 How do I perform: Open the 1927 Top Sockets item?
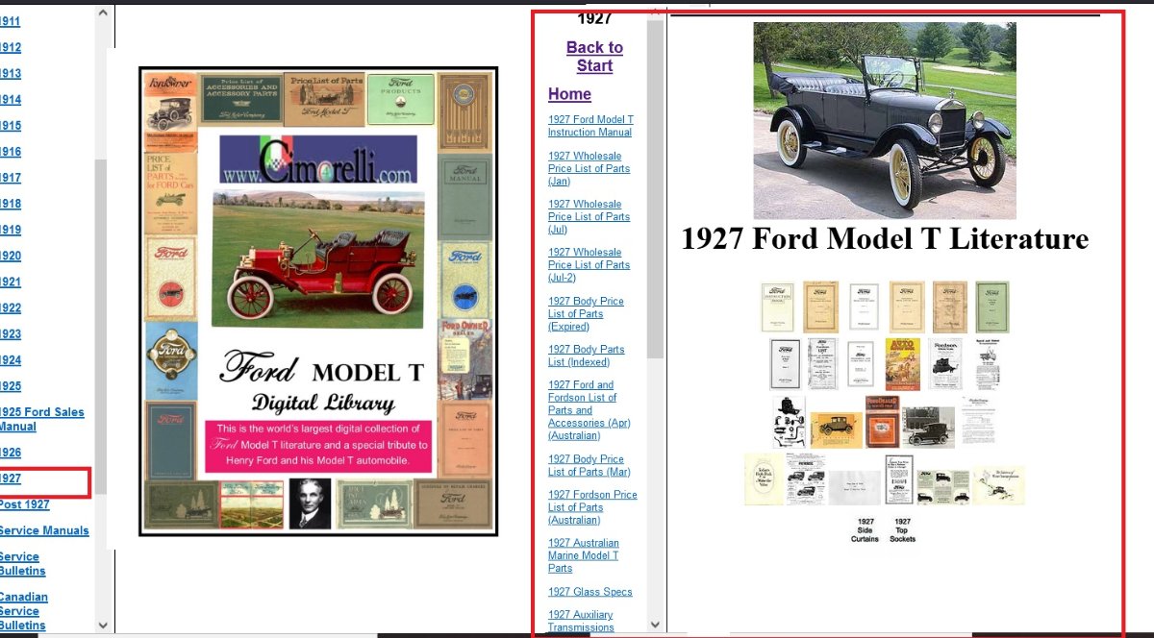(902, 530)
